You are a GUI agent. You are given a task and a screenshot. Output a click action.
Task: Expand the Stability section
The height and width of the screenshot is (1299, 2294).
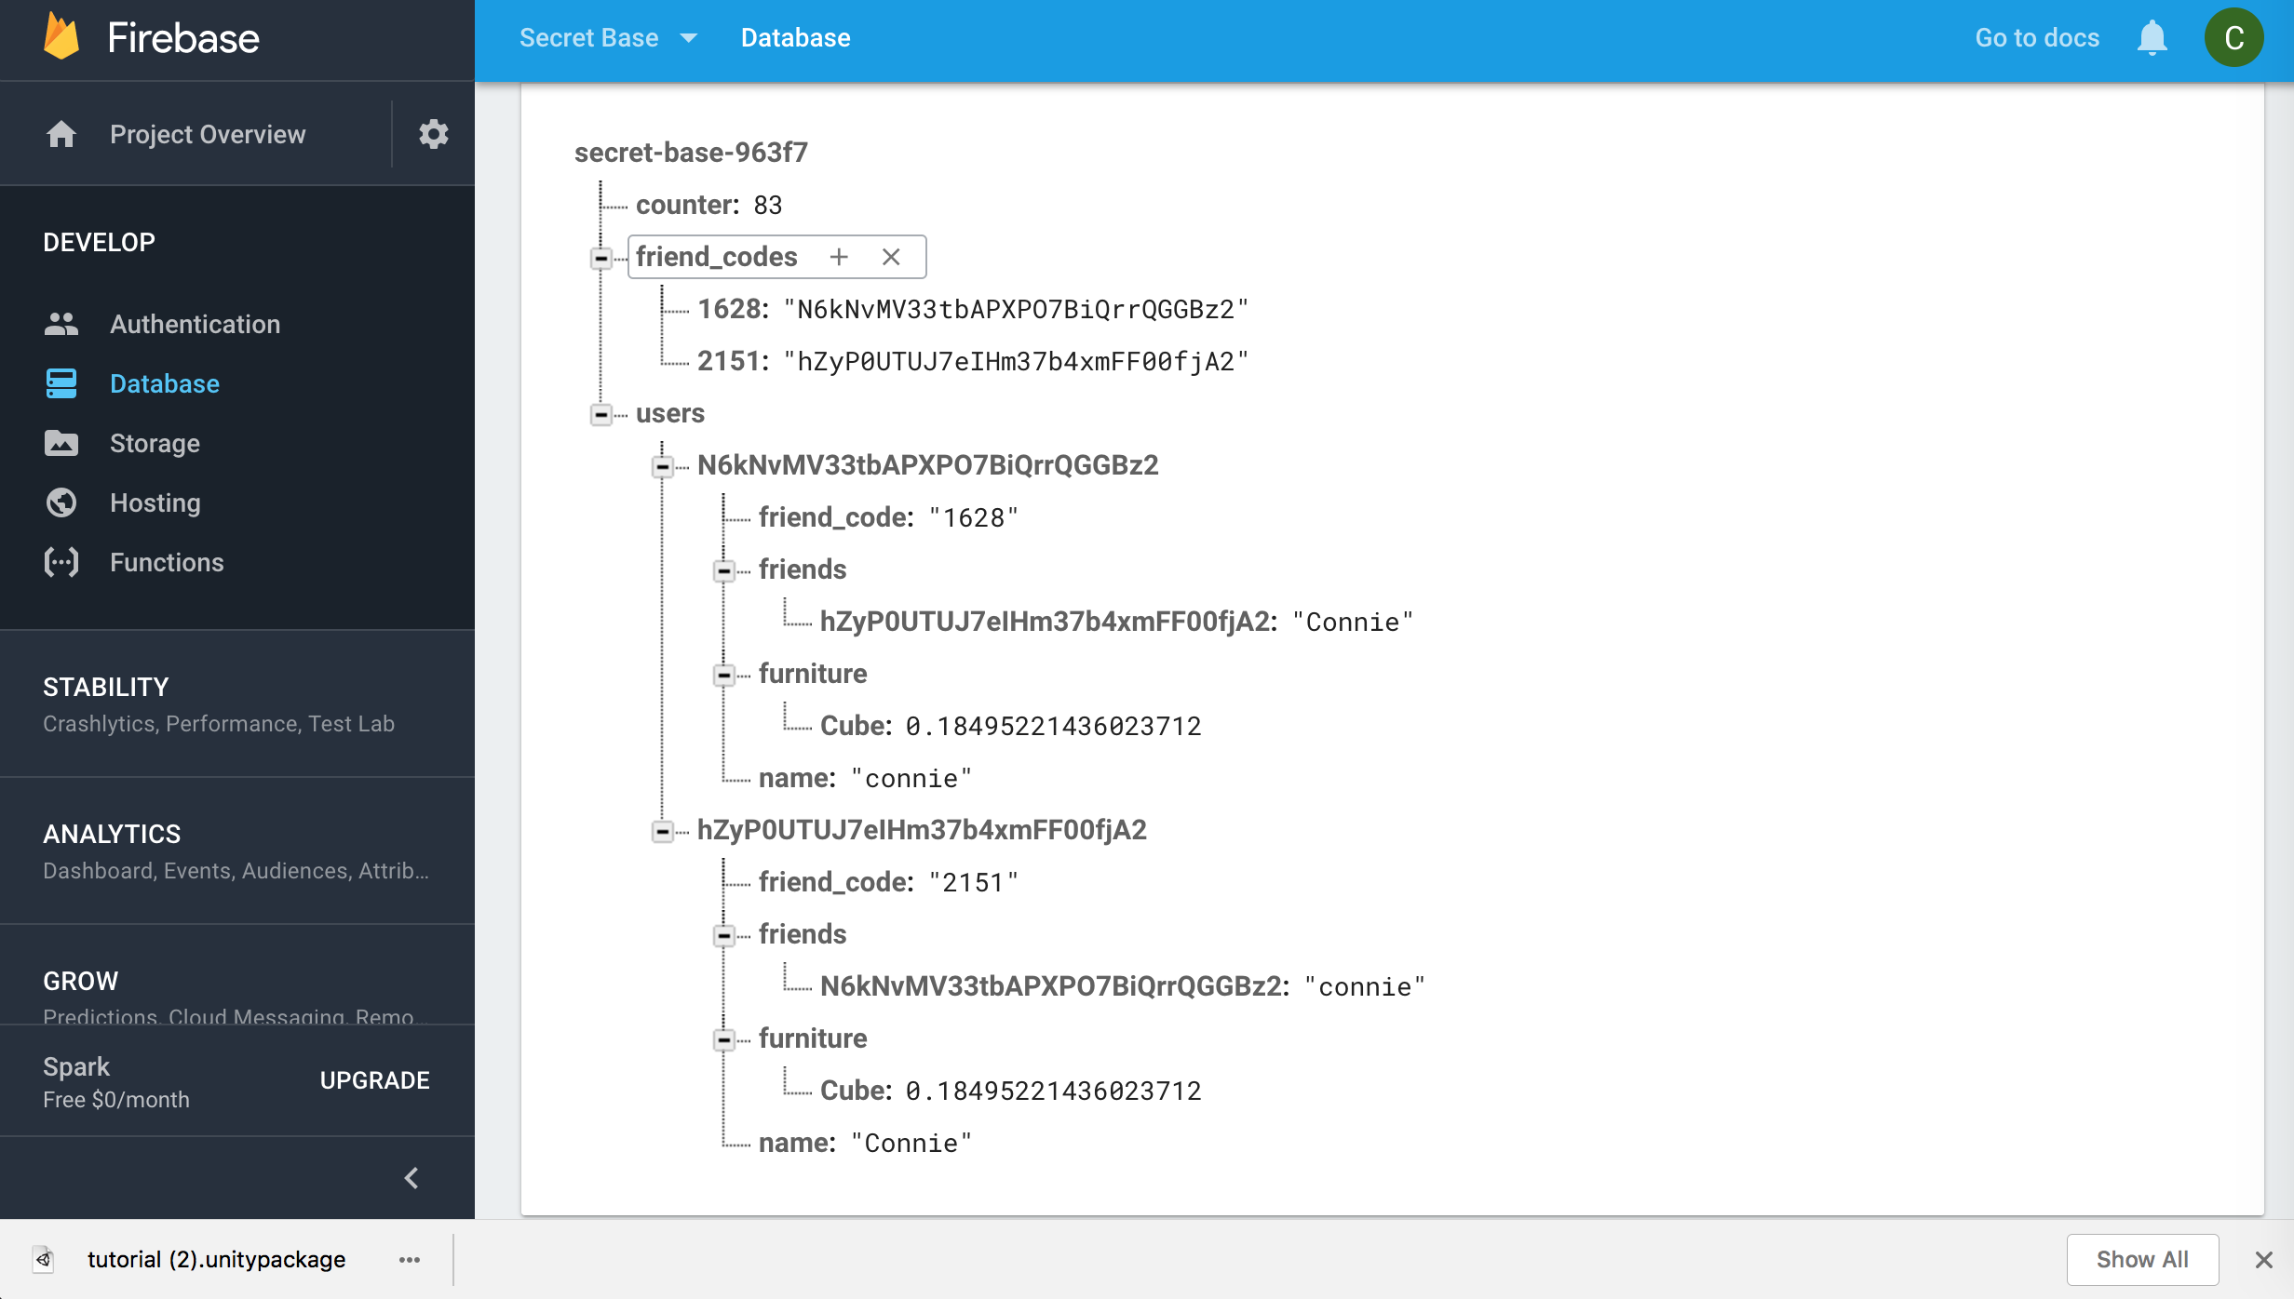pos(237,703)
